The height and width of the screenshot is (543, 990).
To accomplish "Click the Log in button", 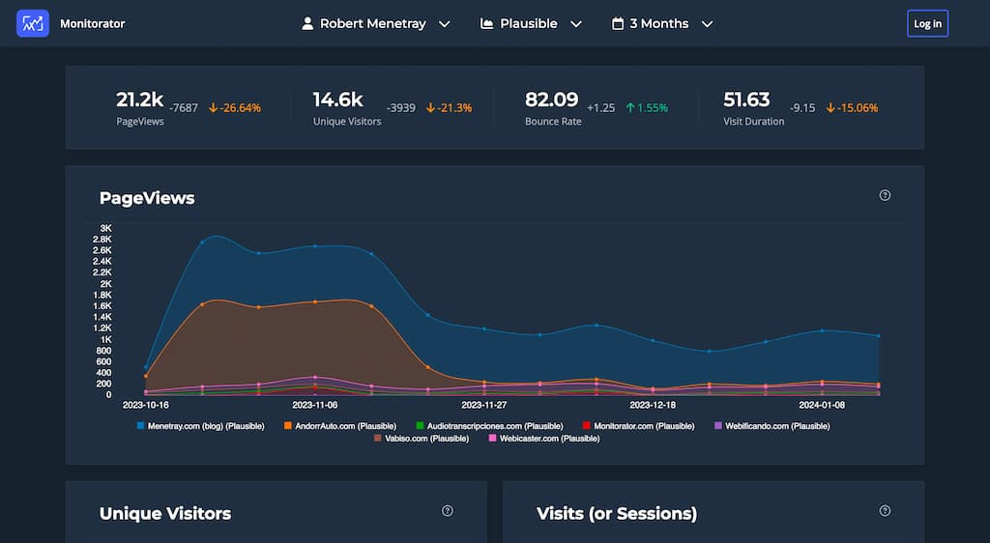I will pyautogui.click(x=927, y=24).
